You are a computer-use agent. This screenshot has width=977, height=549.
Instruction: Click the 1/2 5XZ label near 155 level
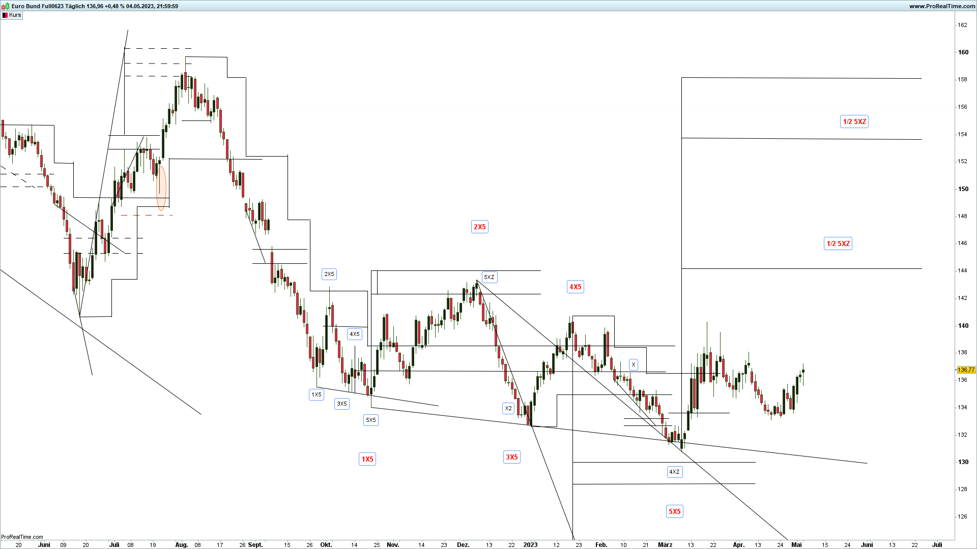click(854, 121)
